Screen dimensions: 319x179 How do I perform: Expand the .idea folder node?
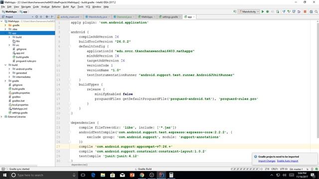point(5,29)
